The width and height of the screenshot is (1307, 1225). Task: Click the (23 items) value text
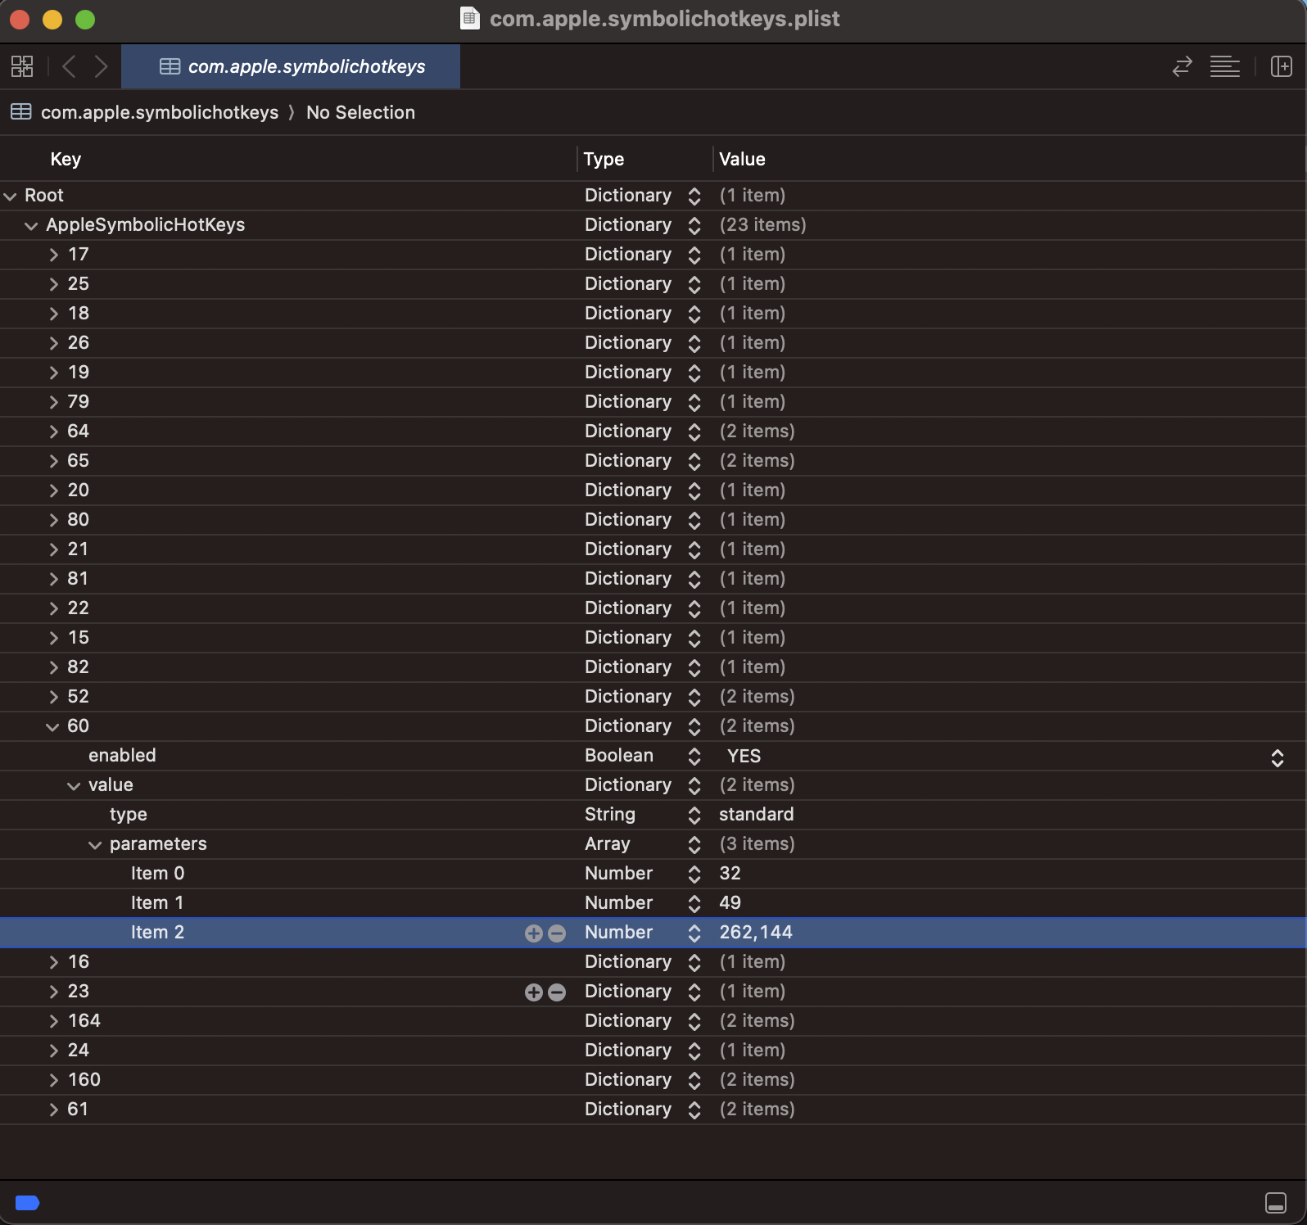(x=762, y=225)
